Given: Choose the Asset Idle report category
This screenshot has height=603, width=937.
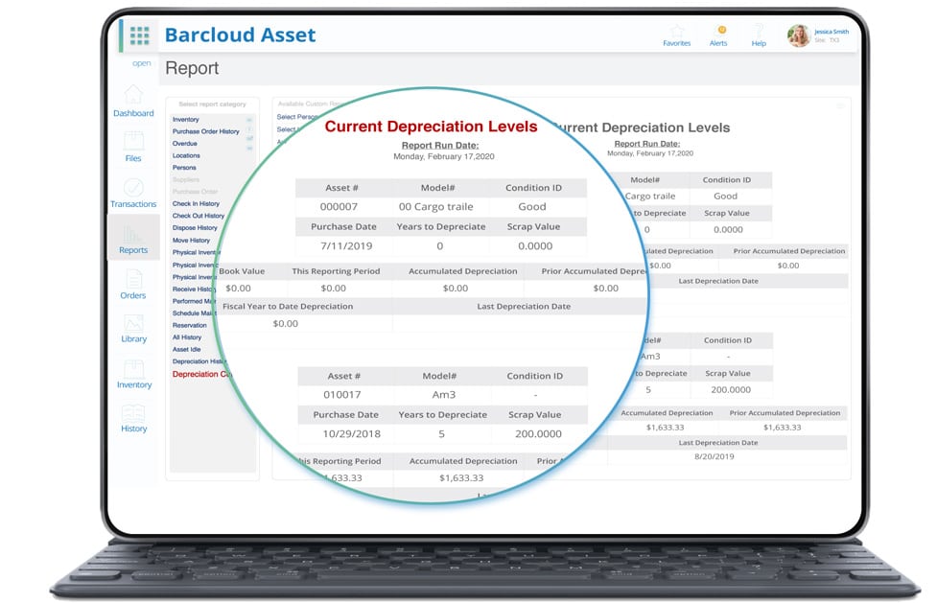Looking at the screenshot, I should coord(186,350).
